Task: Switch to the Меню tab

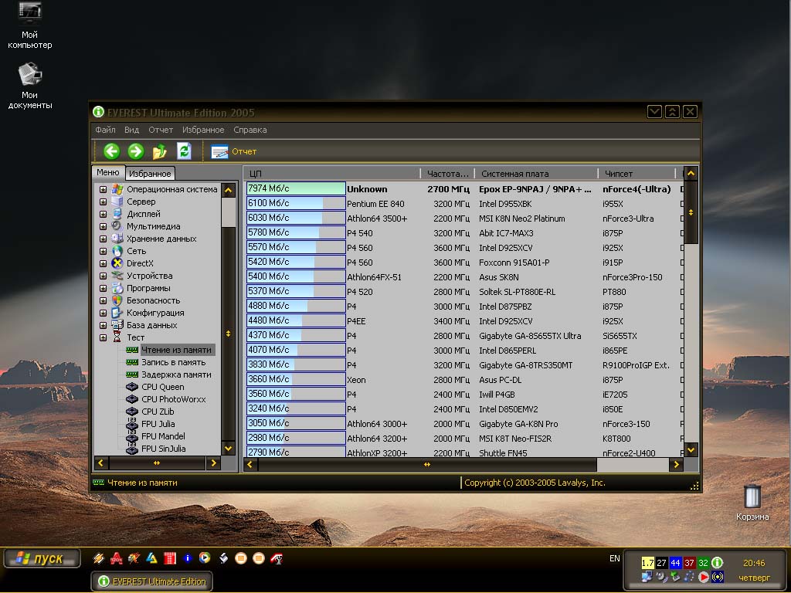Action: click(x=108, y=172)
